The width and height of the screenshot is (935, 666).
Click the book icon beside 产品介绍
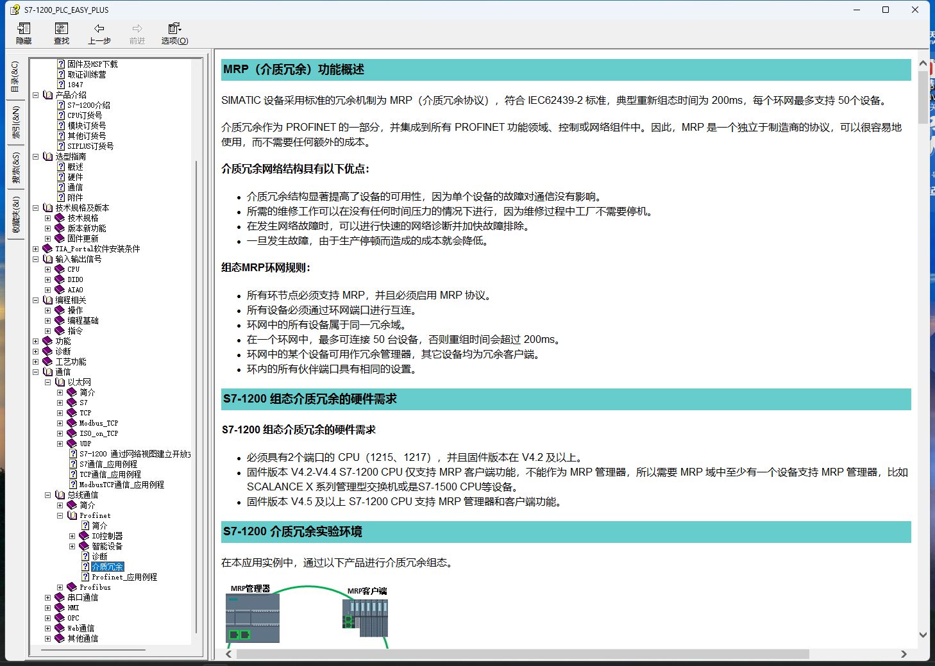point(47,95)
